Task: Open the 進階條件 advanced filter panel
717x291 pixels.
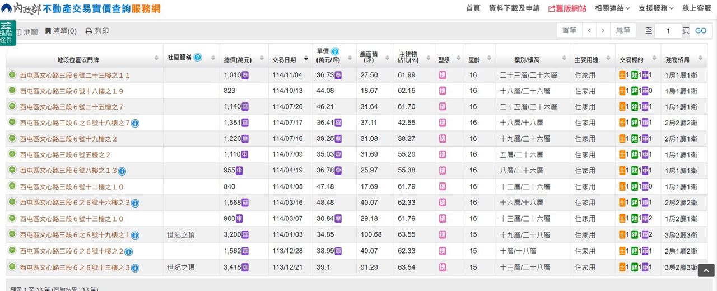Action: click(x=7, y=33)
